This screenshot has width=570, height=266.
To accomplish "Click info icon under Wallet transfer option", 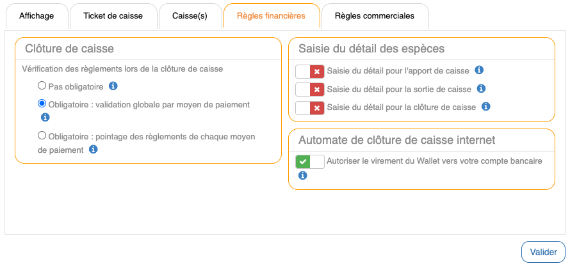I will pyautogui.click(x=302, y=175).
